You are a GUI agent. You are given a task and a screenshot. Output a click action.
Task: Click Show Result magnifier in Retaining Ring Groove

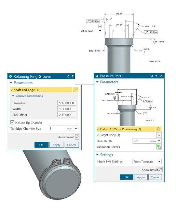click(77, 137)
